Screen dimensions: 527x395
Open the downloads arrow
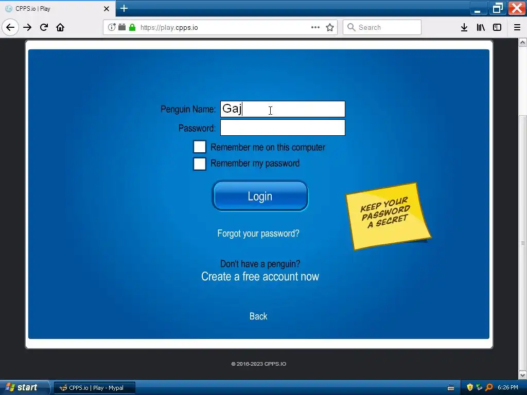coord(464,28)
